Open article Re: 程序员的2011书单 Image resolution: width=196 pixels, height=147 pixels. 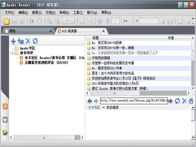[x=138, y=68]
